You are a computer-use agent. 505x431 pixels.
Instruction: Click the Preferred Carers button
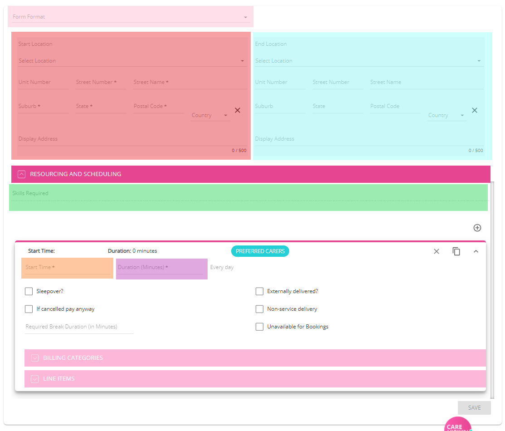point(260,251)
